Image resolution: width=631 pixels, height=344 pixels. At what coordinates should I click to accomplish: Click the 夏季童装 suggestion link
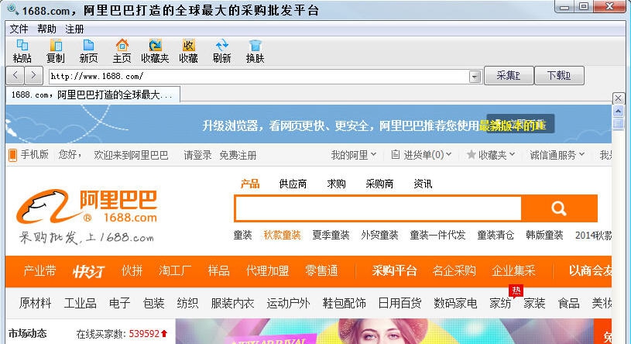(331, 235)
